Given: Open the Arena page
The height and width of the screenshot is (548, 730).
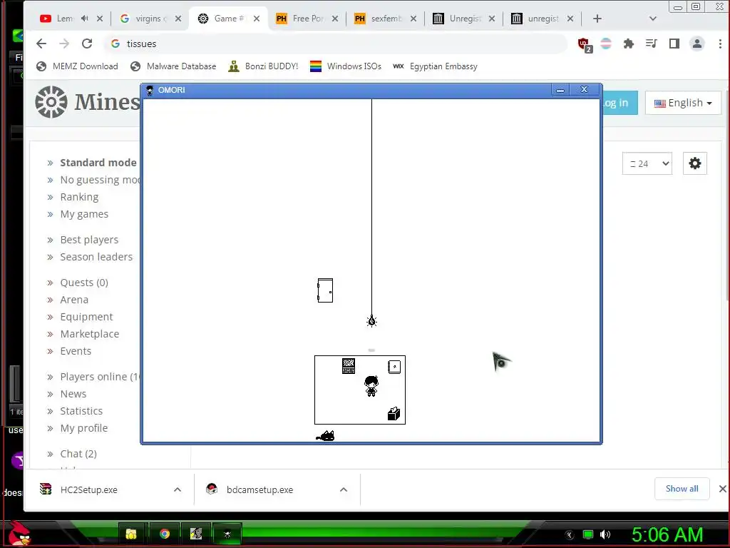Looking at the screenshot, I should click(74, 300).
